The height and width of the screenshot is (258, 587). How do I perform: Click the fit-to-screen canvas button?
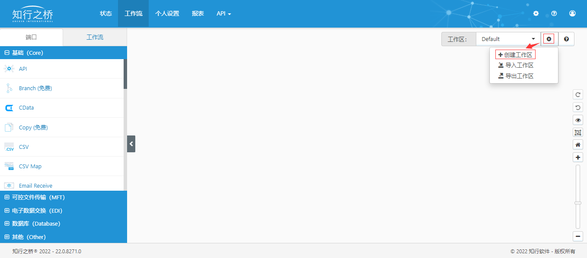pyautogui.click(x=578, y=132)
